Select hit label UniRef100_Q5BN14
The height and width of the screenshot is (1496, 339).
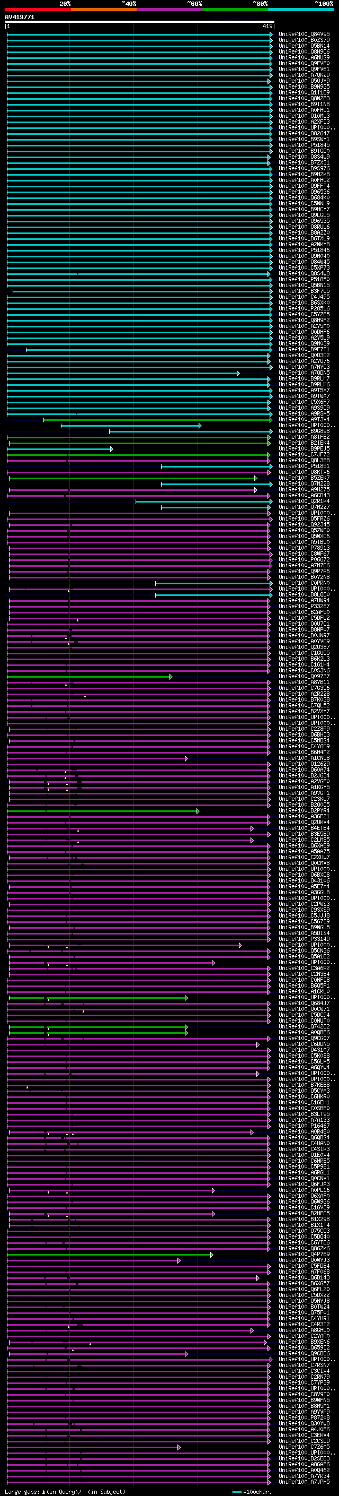pyautogui.click(x=304, y=46)
